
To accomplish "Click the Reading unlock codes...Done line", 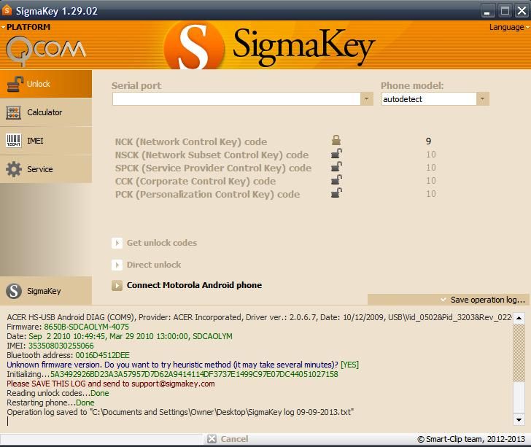I will point(58,393).
